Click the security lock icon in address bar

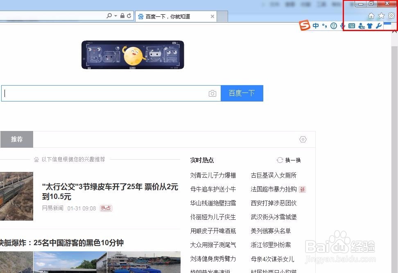[122, 16]
